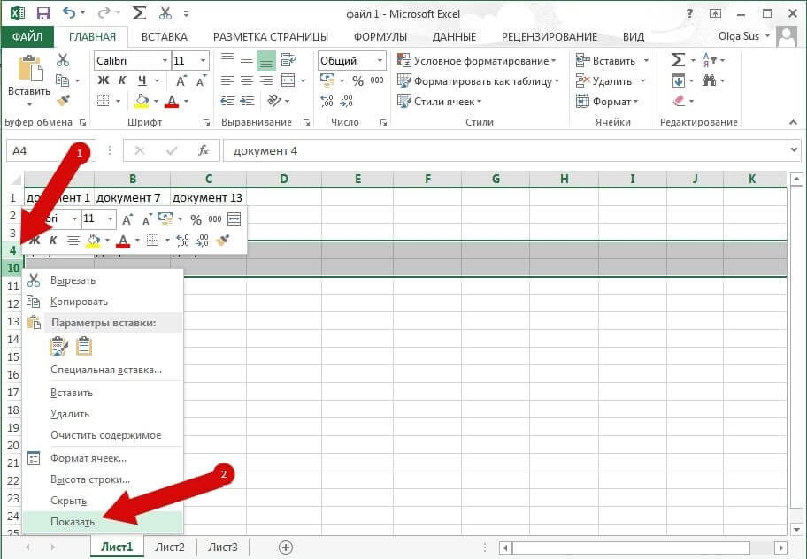
Task: Align text right in ribbon
Action: click(x=266, y=80)
